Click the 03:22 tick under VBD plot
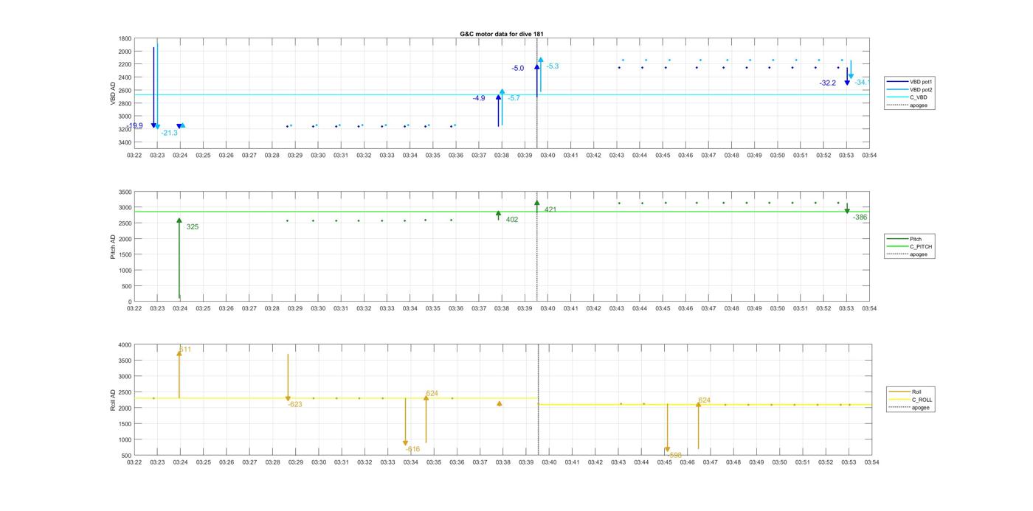 (x=134, y=156)
